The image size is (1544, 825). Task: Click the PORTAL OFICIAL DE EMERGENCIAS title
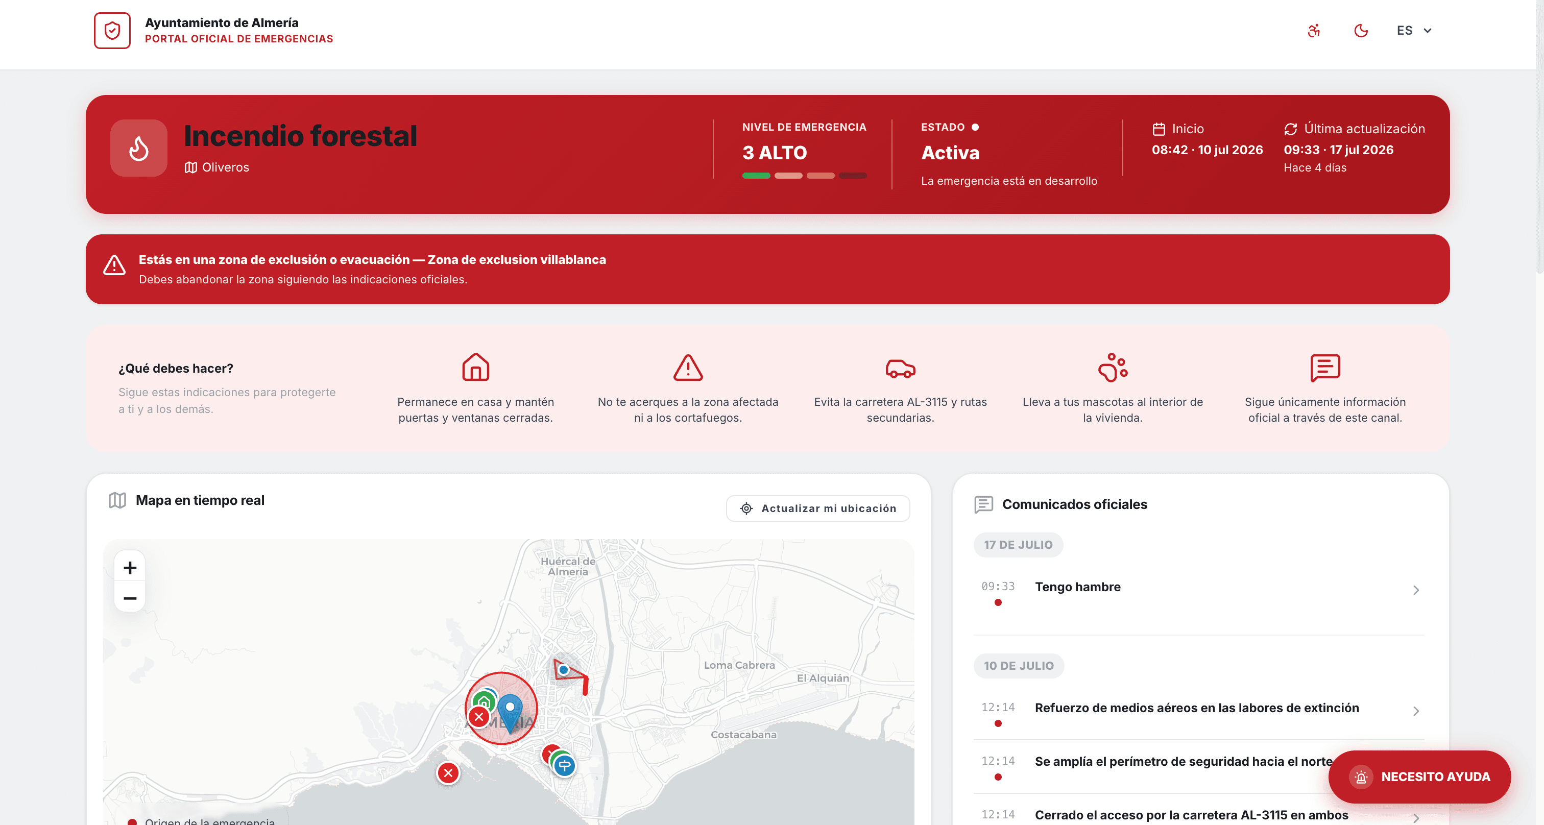(238, 39)
